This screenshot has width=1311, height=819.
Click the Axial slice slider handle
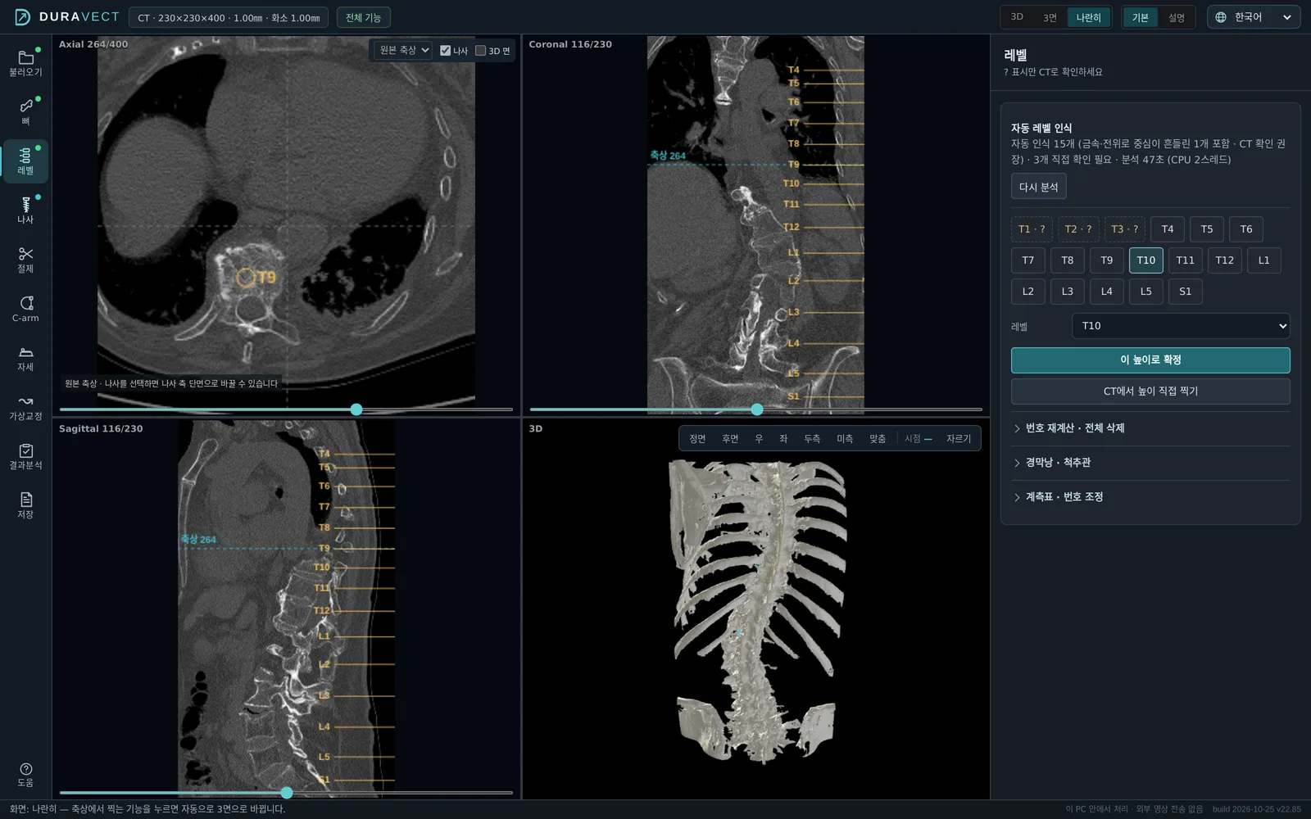pos(356,409)
